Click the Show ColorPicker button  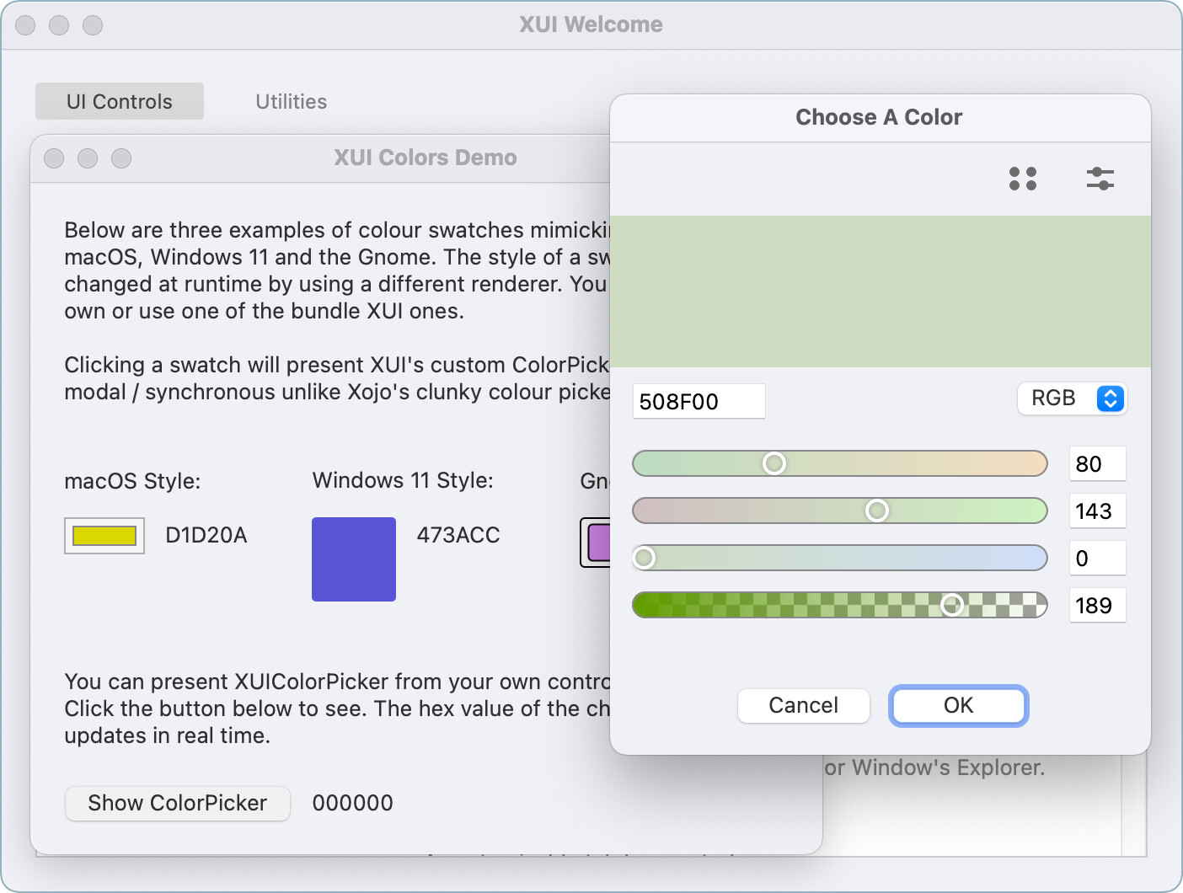pos(178,803)
